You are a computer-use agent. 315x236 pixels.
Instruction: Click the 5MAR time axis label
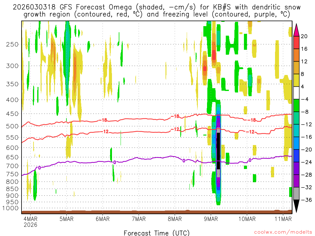pyautogui.click(x=66, y=219)
